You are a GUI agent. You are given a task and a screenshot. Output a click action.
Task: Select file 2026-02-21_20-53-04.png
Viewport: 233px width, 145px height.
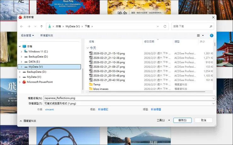point(109,71)
